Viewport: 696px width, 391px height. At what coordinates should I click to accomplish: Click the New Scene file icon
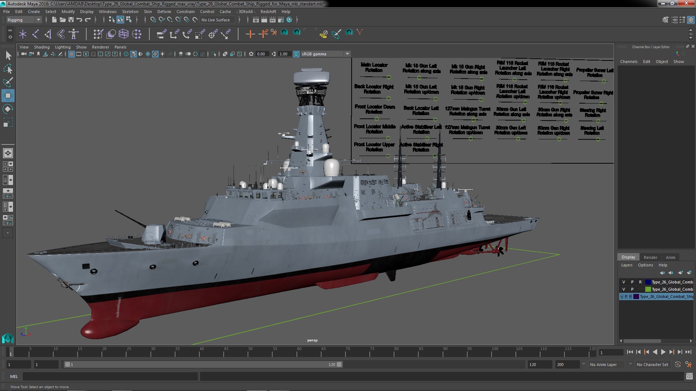coord(54,20)
